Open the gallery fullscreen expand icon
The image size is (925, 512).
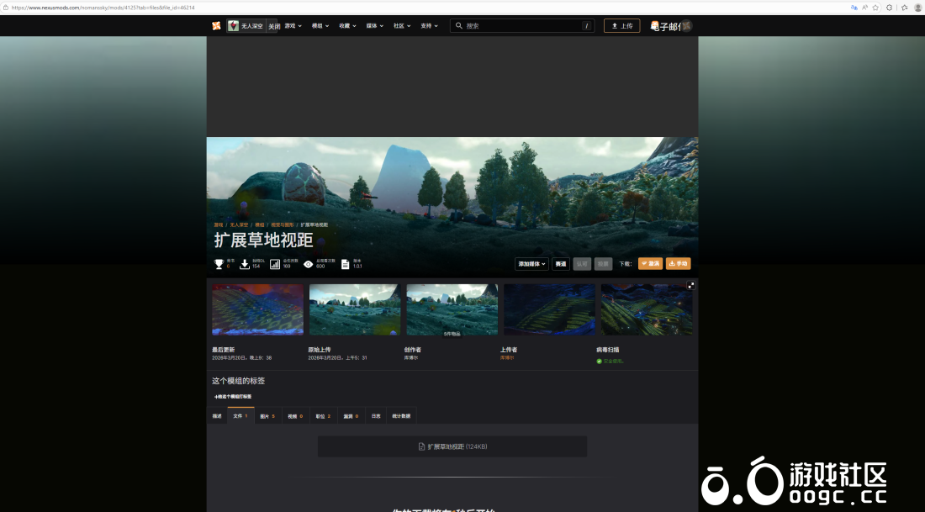(x=691, y=286)
